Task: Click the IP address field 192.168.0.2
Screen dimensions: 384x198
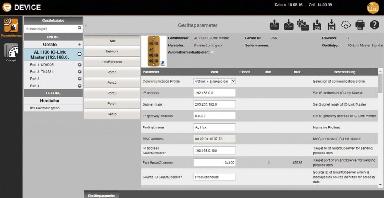Action: pyautogui.click(x=214, y=93)
